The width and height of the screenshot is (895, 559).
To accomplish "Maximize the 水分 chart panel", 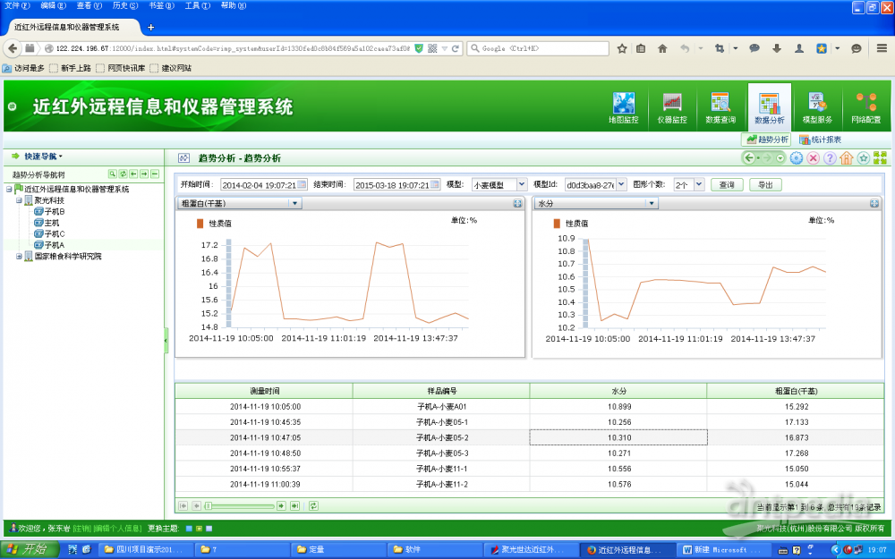I will [x=874, y=204].
